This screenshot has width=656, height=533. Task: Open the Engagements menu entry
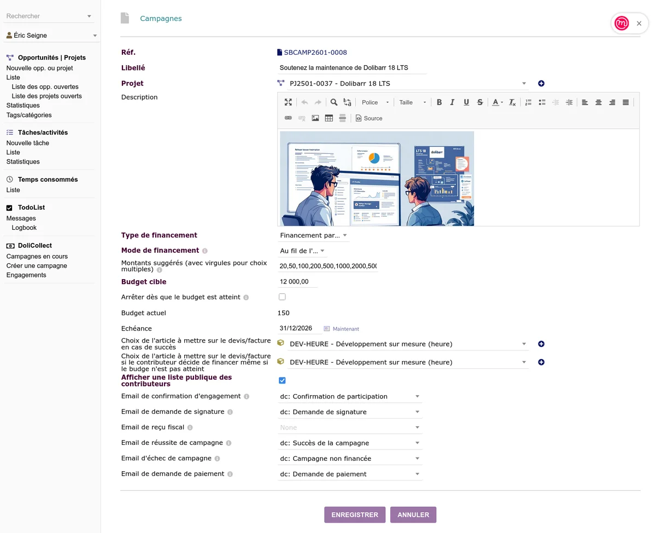point(26,275)
